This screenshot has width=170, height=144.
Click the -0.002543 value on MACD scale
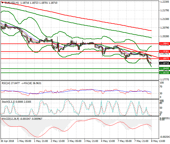point(165,137)
